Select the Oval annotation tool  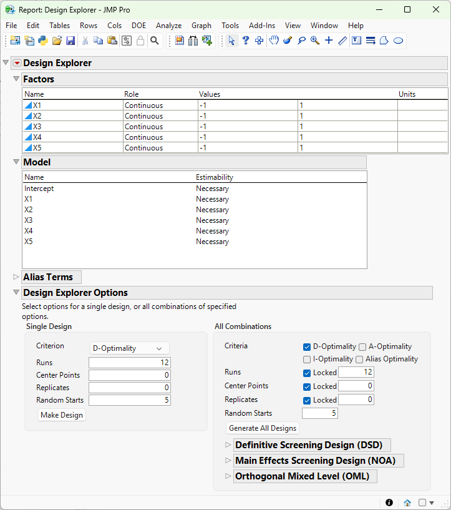point(398,41)
